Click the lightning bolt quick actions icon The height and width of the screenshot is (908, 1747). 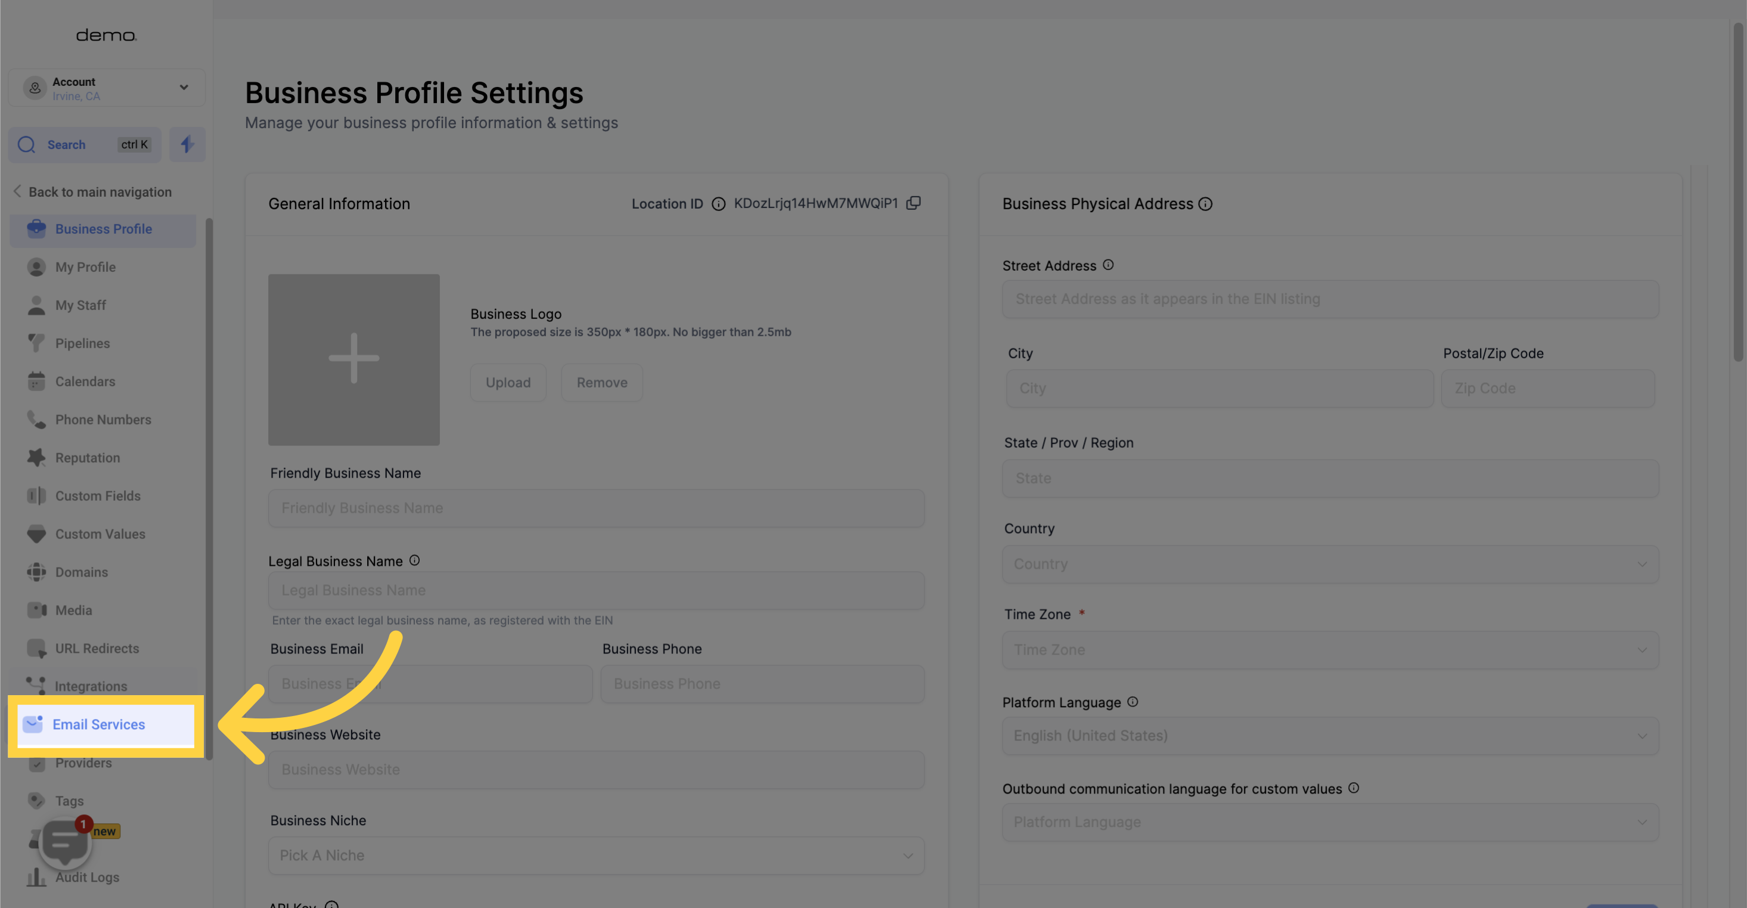coord(187,144)
